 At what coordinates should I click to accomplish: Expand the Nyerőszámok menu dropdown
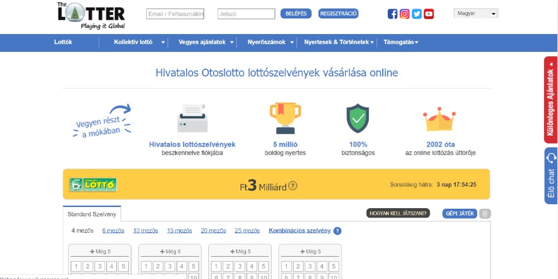(271, 42)
